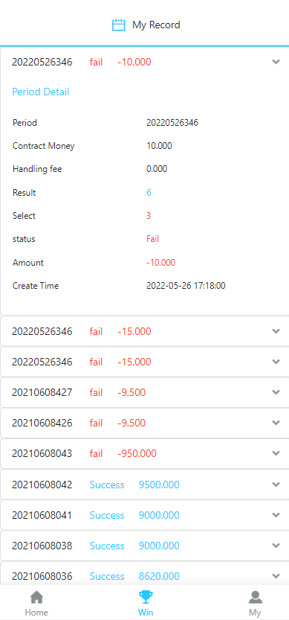Expand chevron for -950.000 fail record
This screenshot has width=289, height=620.
click(276, 453)
